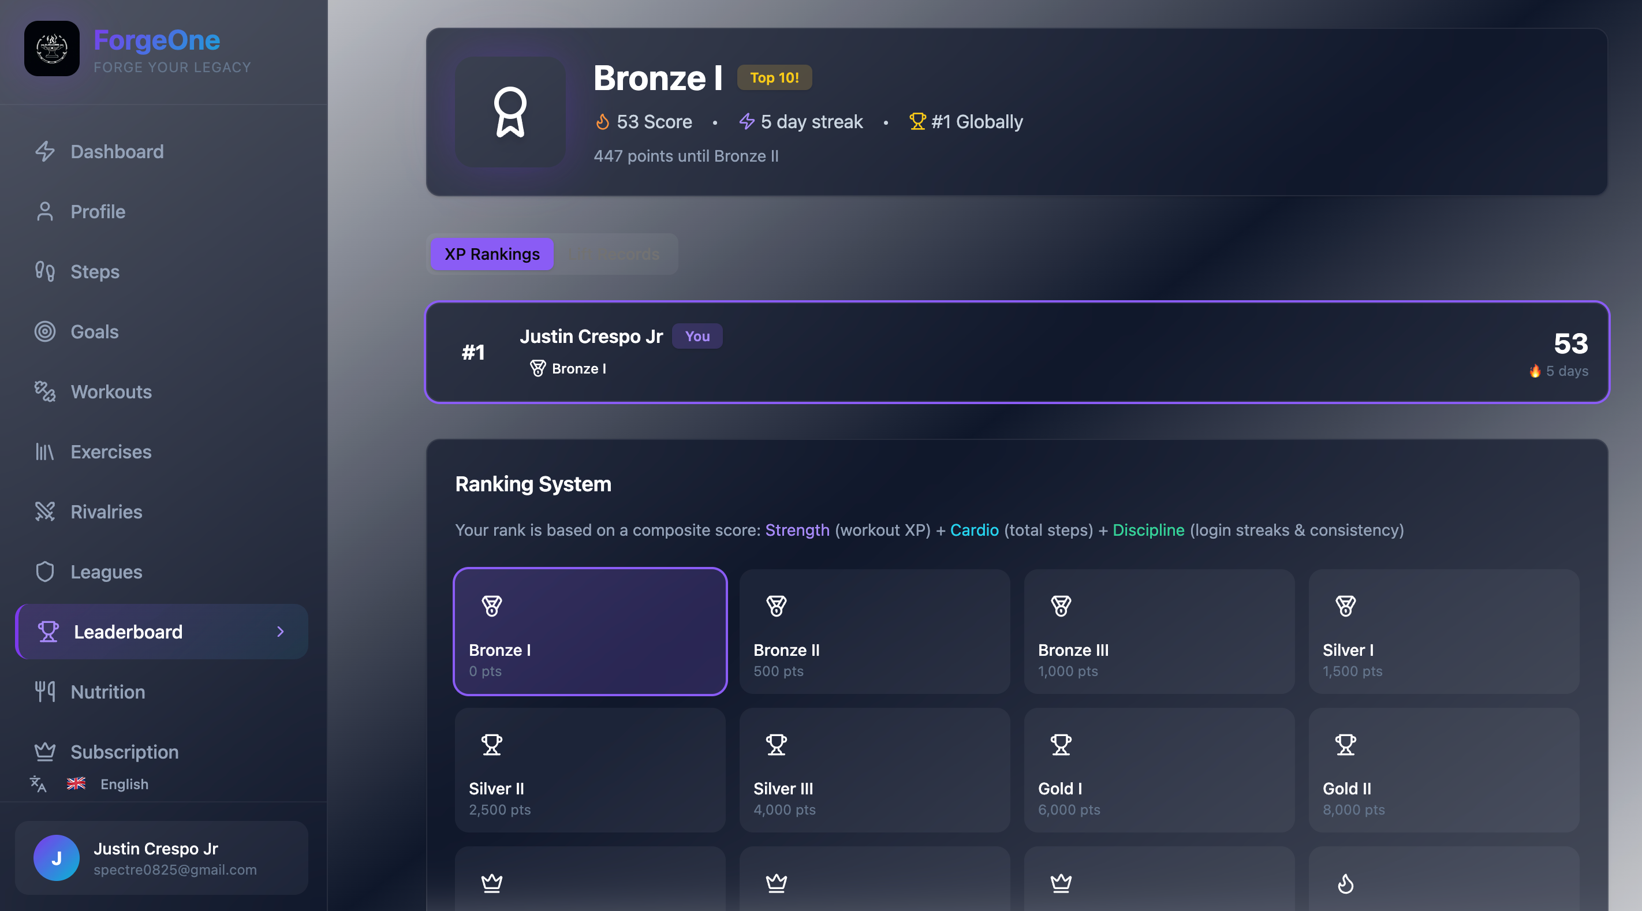
Task: Click the Dashboard lightning bolt icon
Action: (44, 152)
